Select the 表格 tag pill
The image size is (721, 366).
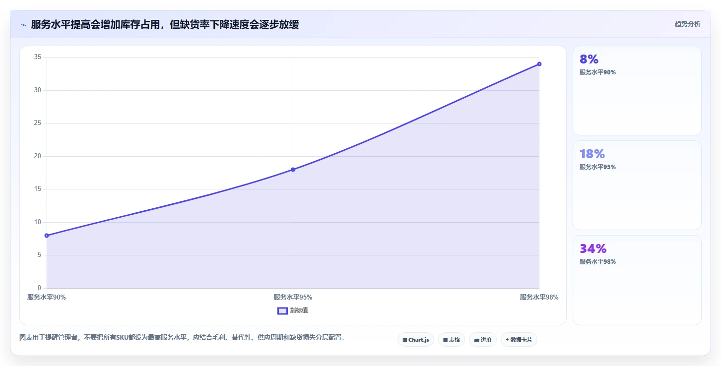click(452, 340)
